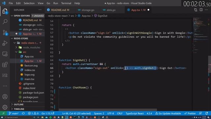The width and height of the screenshot is (211, 119).
Task: Open the Explorer view in activity bar
Action: pos(5,11)
